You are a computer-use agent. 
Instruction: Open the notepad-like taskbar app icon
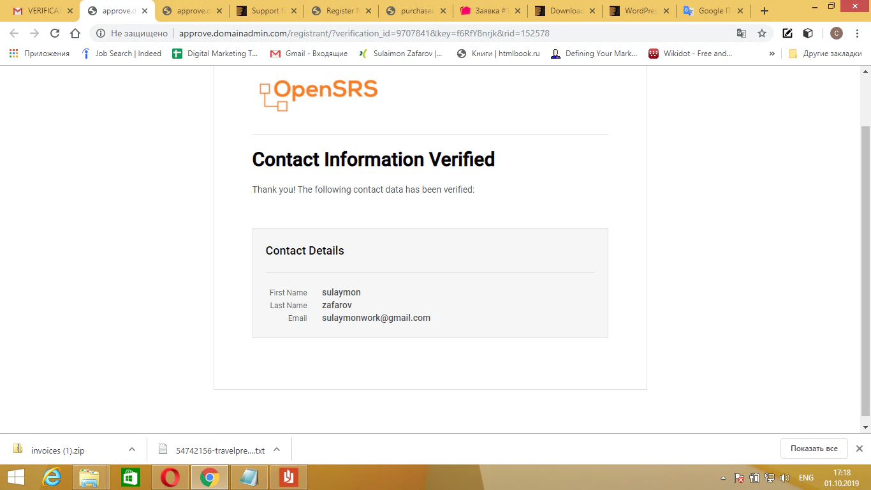pyautogui.click(x=249, y=477)
